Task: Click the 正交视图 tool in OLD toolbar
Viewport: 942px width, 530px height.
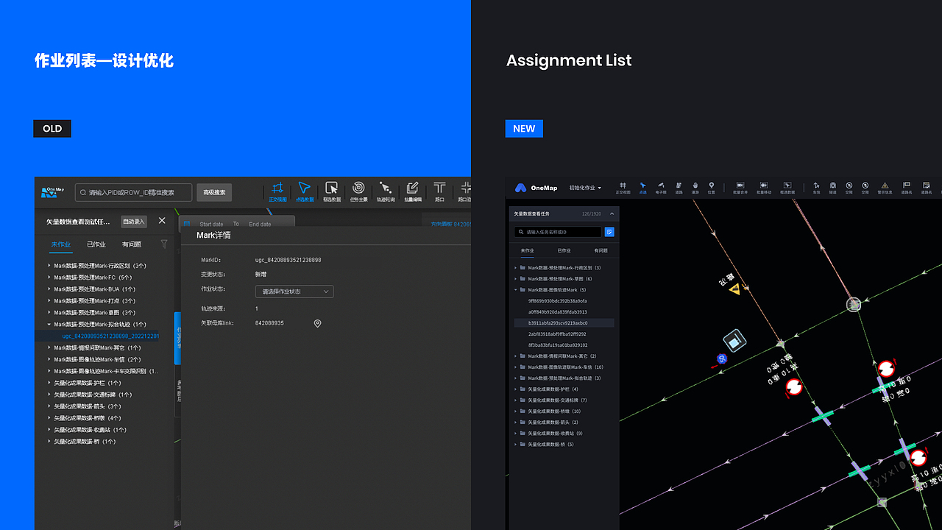Action: pos(277,191)
